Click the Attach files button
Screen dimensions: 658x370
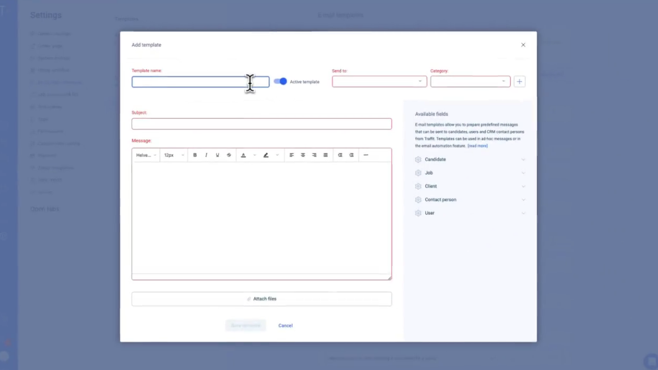pos(262,299)
